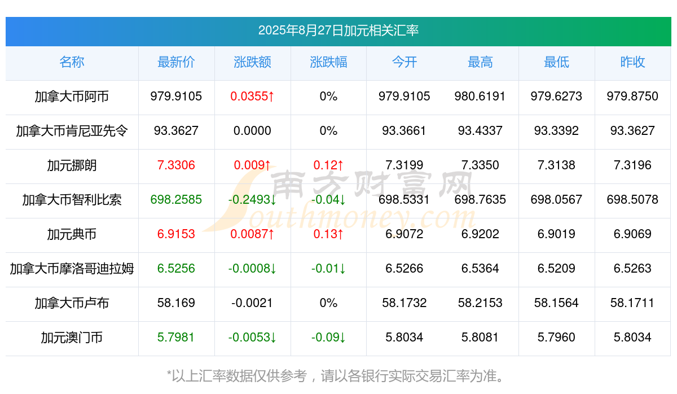Image resolution: width=677 pixels, height=394 pixels.
Task: Click the low value 979.6273
Action: (x=556, y=97)
